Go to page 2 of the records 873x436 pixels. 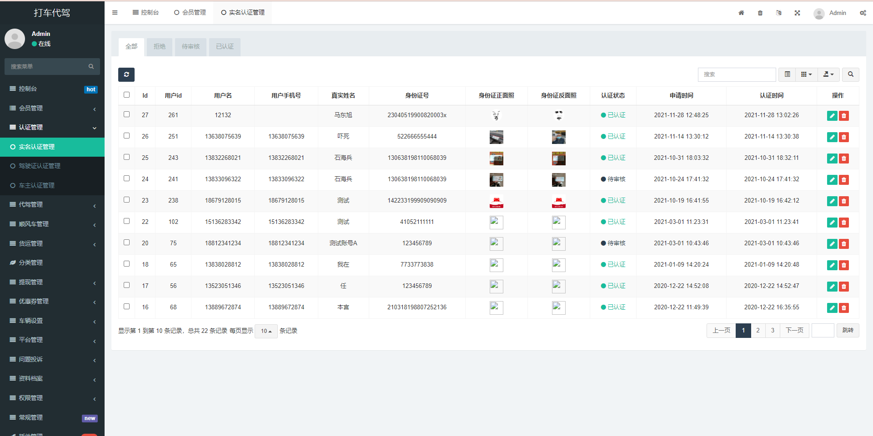coord(758,331)
